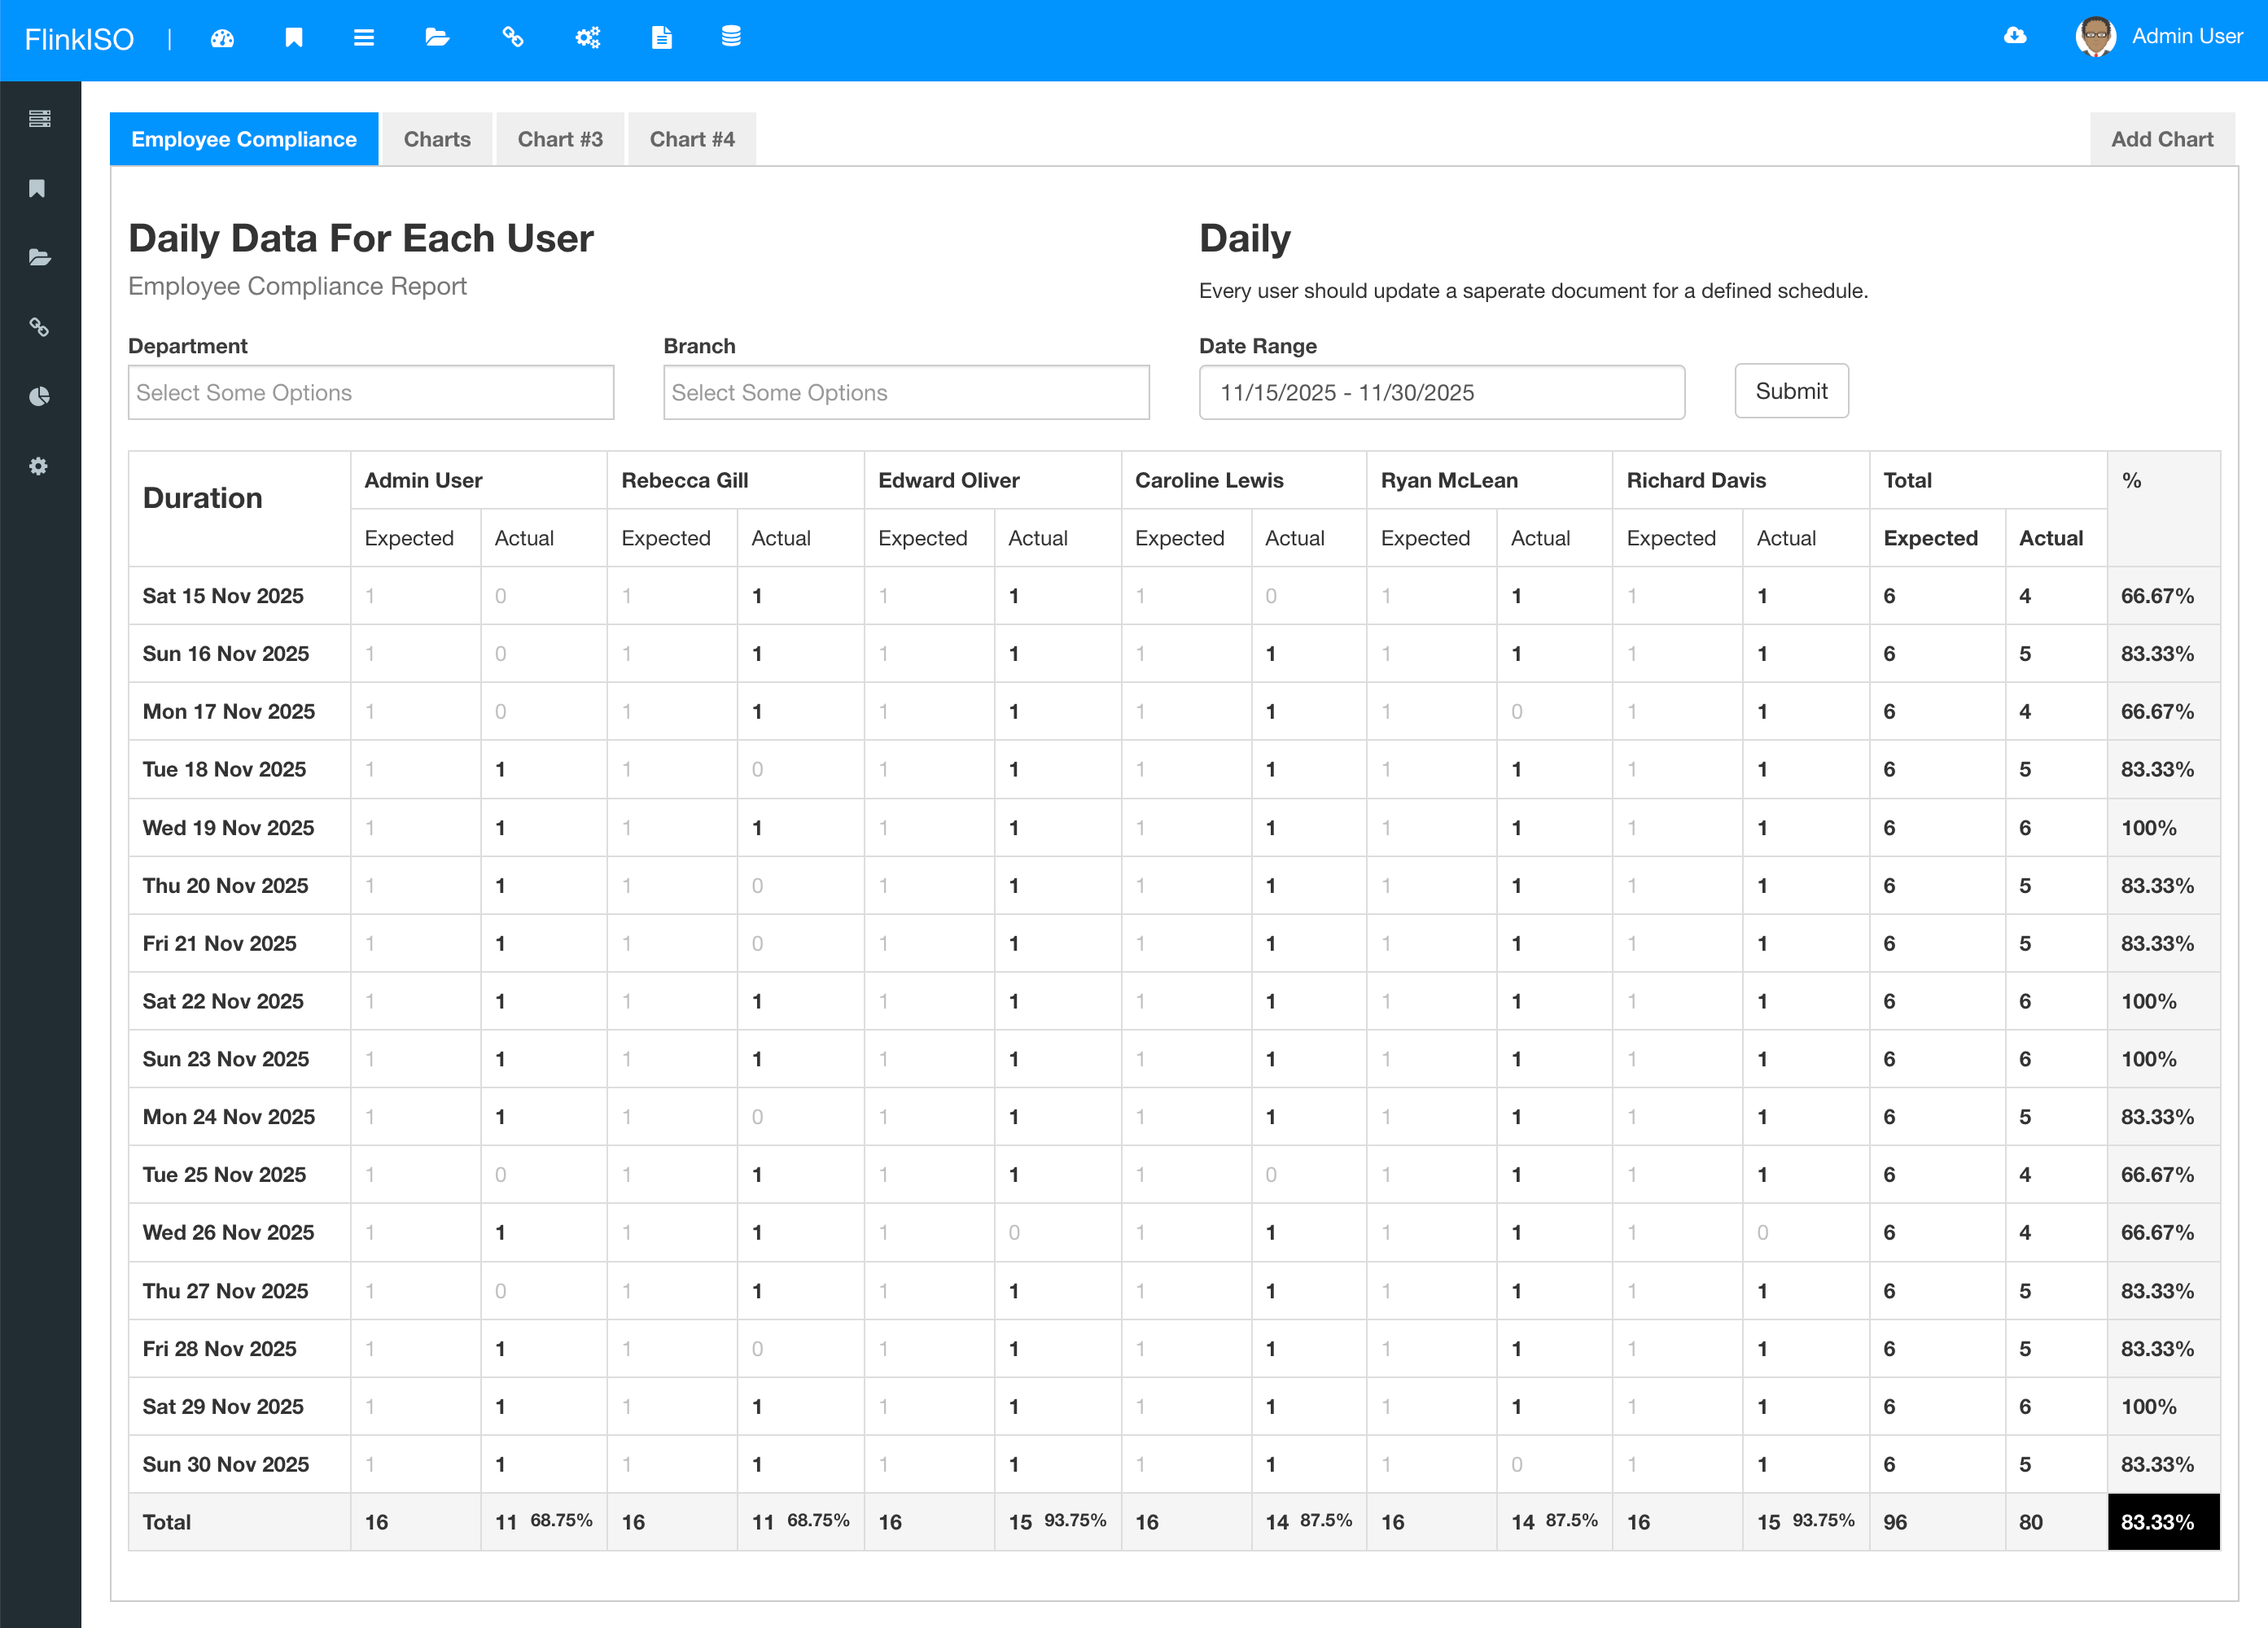
Task: Open the Department select options dropdown
Action: [371, 392]
